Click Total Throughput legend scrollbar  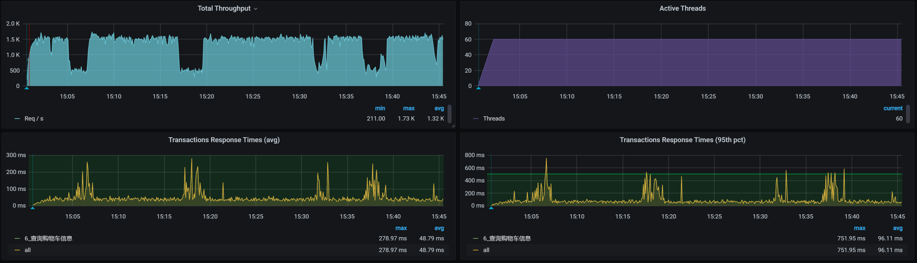point(450,114)
